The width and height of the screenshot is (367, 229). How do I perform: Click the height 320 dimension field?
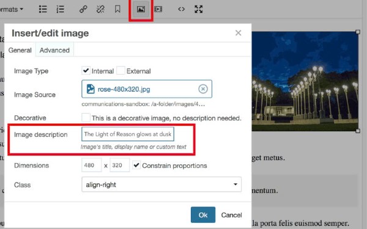pos(120,165)
